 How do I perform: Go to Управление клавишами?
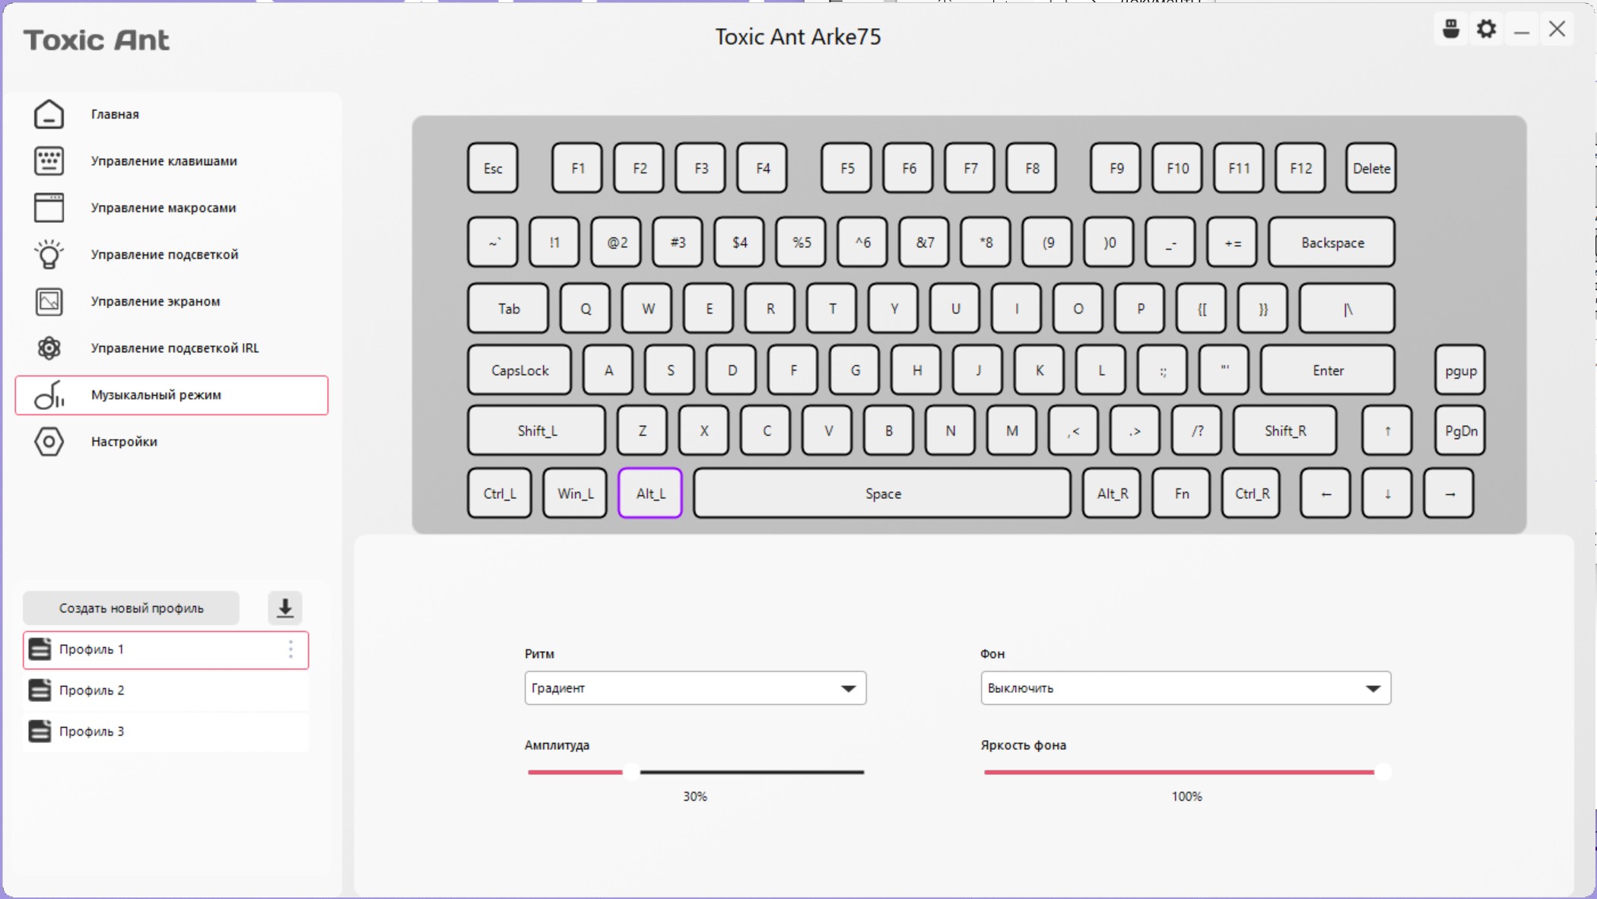(x=172, y=161)
